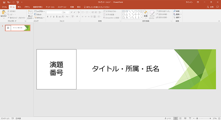The width and height of the screenshot is (221, 120).
Task: Expand the shapes gallery more button
Action: [x=141, y=17]
